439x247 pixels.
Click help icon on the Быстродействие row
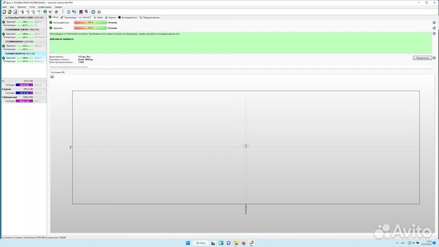[x=434, y=23]
